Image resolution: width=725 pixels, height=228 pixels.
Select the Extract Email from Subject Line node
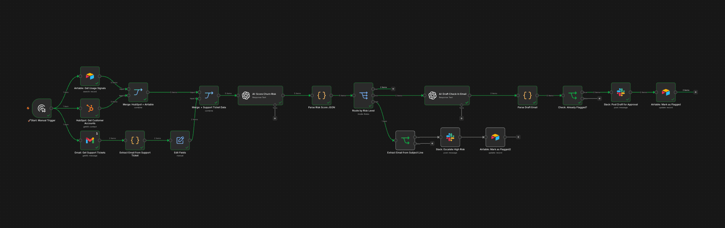pyautogui.click(x=405, y=140)
